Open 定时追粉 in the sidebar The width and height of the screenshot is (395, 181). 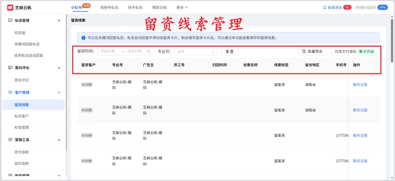coord(22,152)
